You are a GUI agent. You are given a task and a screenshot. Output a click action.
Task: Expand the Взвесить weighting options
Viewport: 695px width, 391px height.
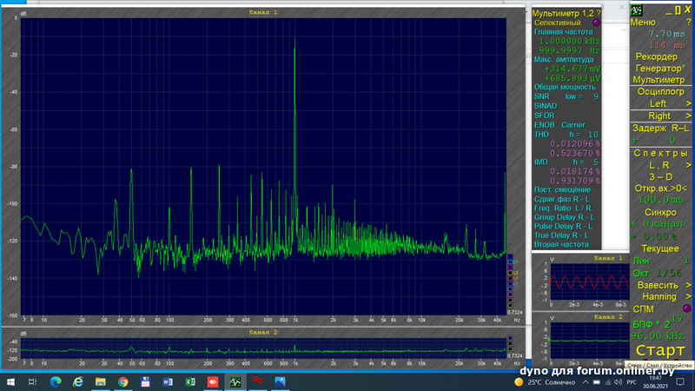click(x=688, y=285)
